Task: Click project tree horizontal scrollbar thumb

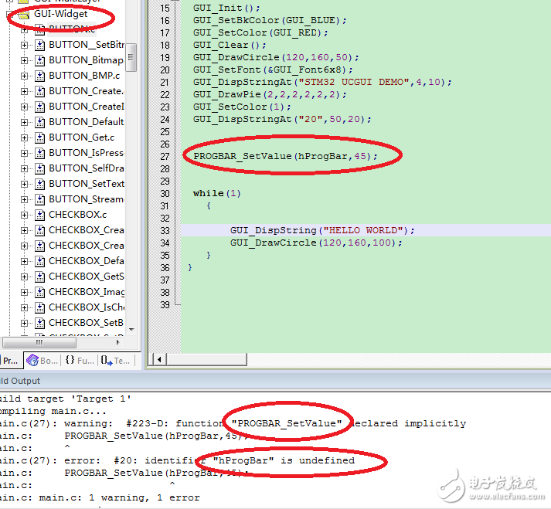Action: click(x=39, y=342)
